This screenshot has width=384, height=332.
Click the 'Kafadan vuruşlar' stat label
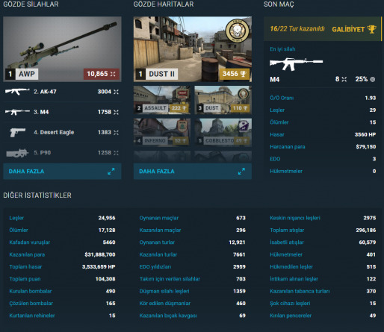(30, 242)
